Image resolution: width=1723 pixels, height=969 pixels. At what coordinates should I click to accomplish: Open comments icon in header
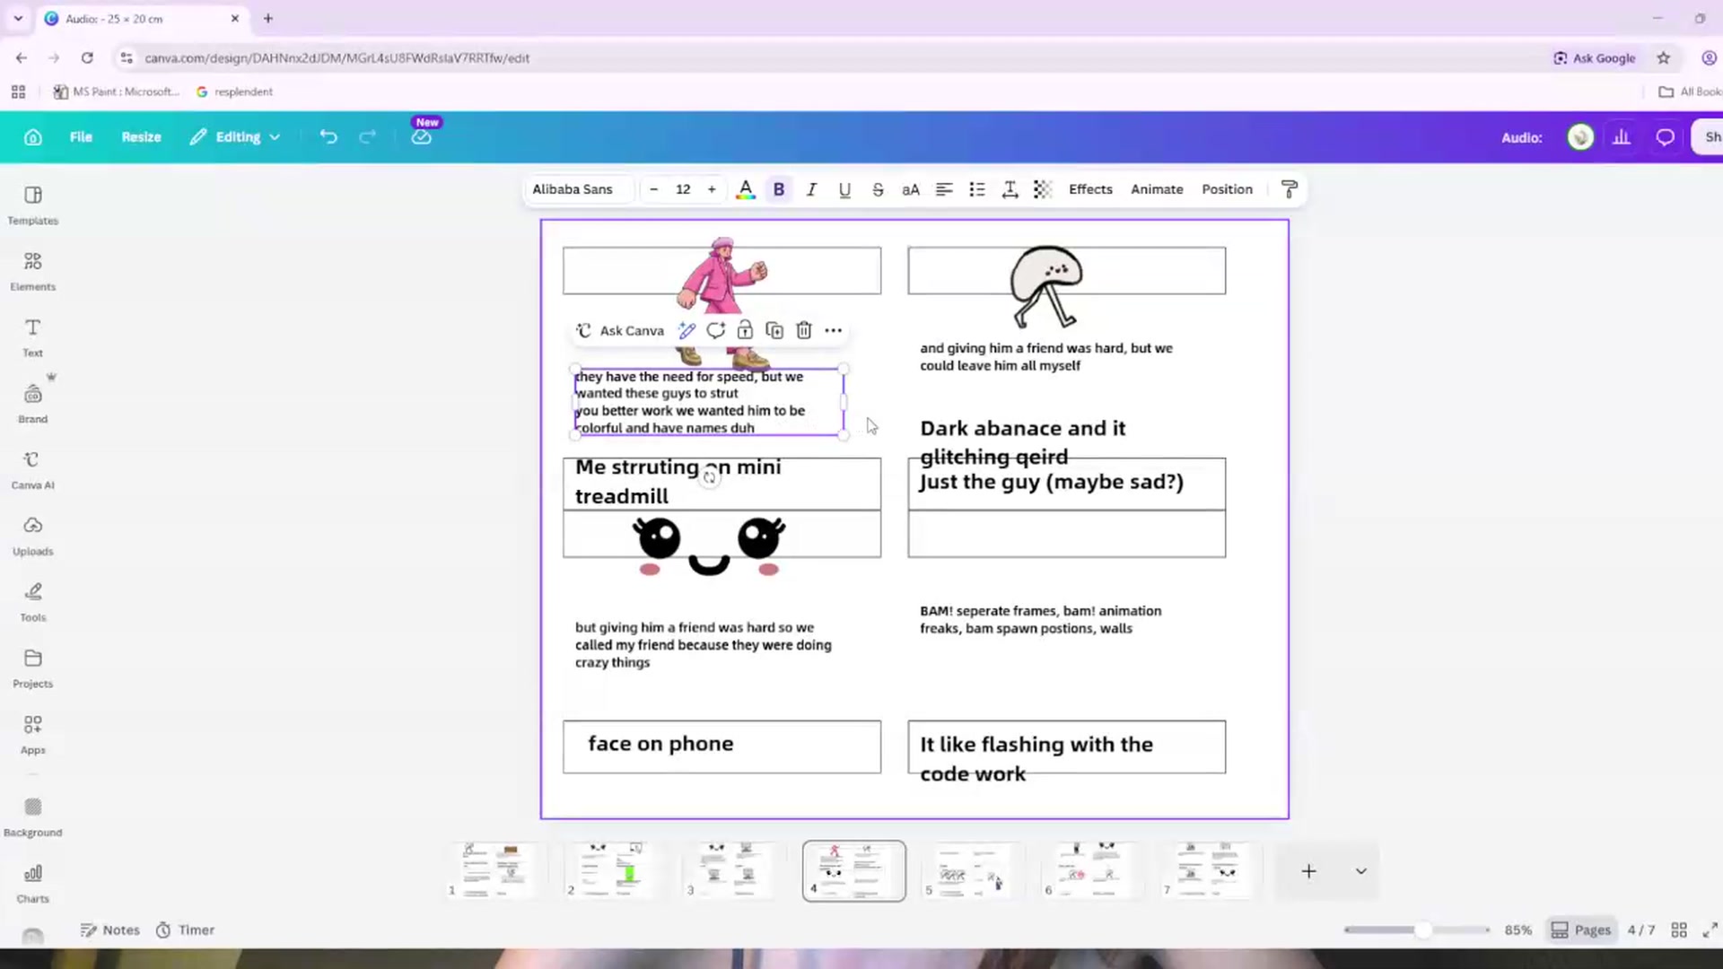(x=1666, y=137)
